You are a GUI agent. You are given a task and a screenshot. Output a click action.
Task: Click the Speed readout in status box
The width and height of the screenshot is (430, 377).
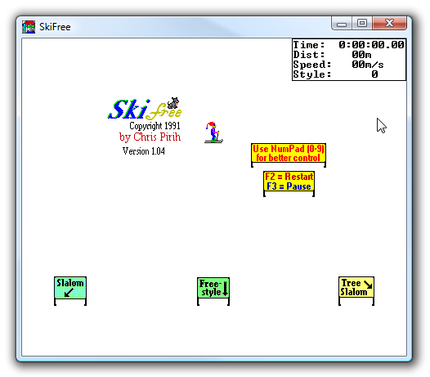[x=338, y=65]
